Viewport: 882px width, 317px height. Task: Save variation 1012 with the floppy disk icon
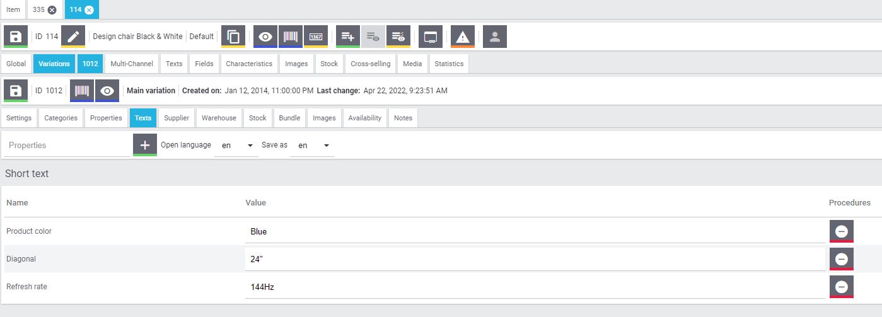click(x=16, y=91)
